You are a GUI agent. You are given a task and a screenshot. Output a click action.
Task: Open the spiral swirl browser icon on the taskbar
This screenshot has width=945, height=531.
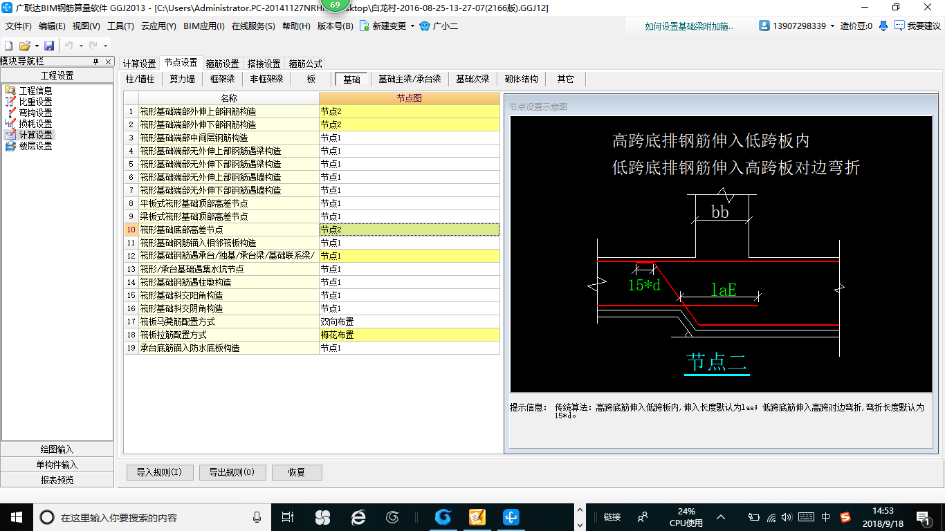point(392,517)
